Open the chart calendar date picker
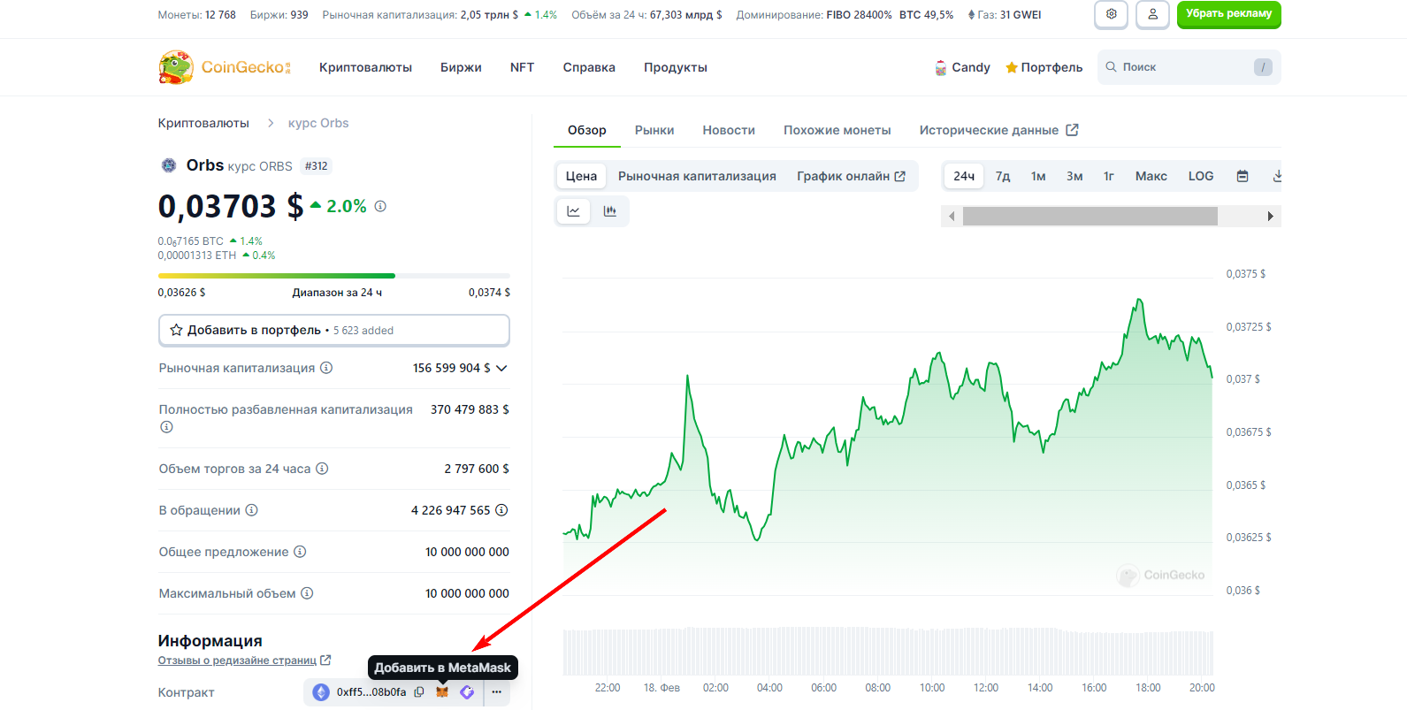 pyautogui.click(x=1243, y=176)
